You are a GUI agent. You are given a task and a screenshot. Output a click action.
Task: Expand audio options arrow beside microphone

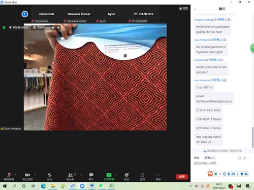(16, 175)
